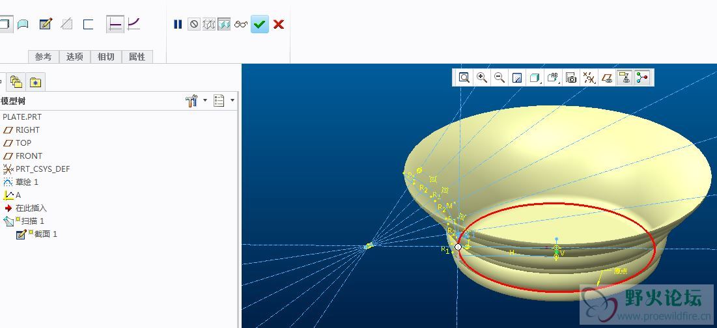This screenshot has width=717, height=328.
Task: Open the sketch section editor pencil icon
Action: coord(46,24)
